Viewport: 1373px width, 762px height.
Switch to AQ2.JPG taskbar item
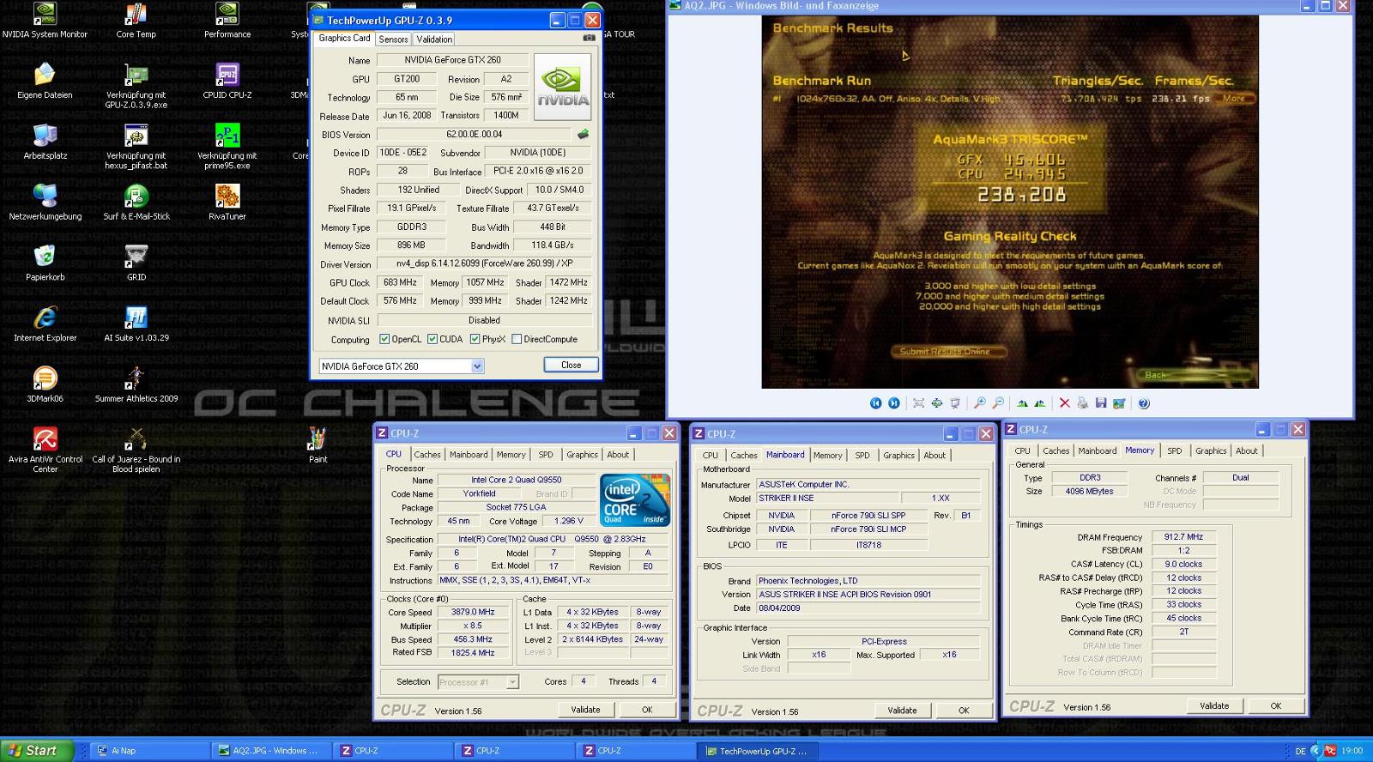coord(270,751)
